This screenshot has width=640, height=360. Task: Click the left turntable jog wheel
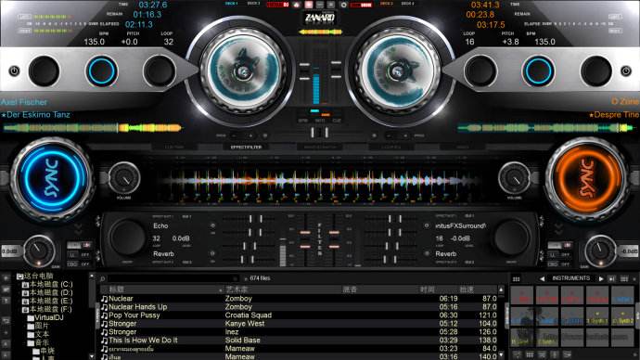[x=243, y=71]
